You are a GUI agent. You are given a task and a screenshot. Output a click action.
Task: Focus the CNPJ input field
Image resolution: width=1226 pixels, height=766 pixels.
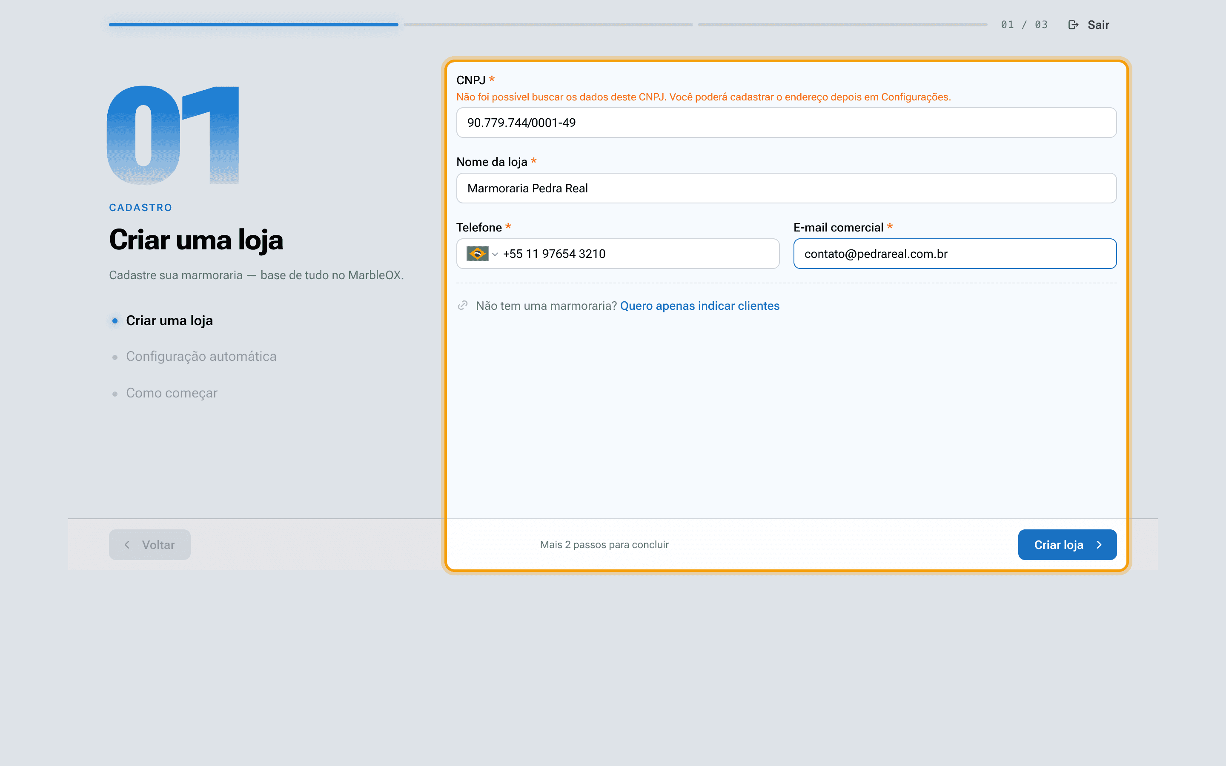(786, 123)
